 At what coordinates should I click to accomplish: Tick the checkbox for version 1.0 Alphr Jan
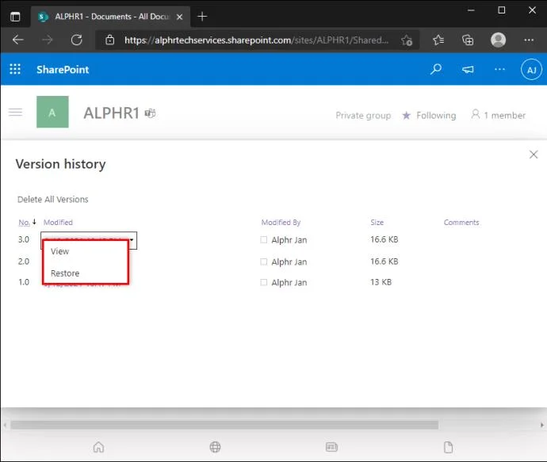pyautogui.click(x=264, y=282)
